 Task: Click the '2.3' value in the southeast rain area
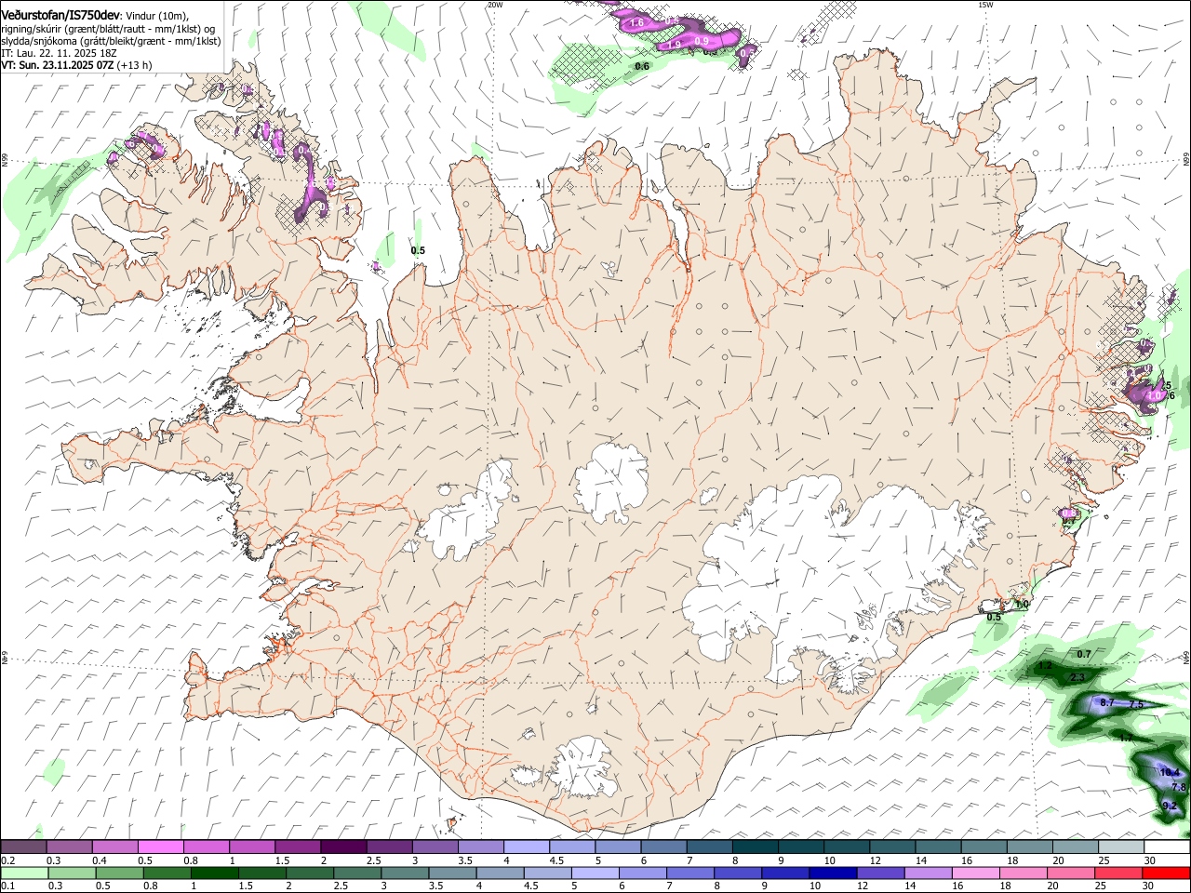pyautogui.click(x=1077, y=677)
